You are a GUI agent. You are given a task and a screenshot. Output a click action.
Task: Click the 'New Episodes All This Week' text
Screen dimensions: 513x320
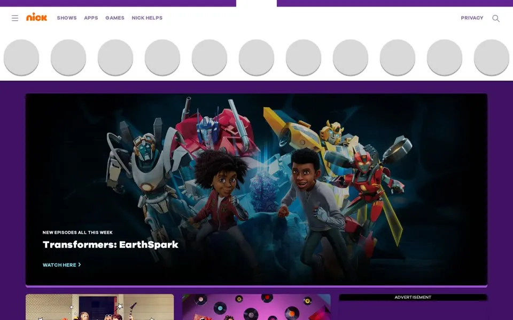tap(77, 233)
